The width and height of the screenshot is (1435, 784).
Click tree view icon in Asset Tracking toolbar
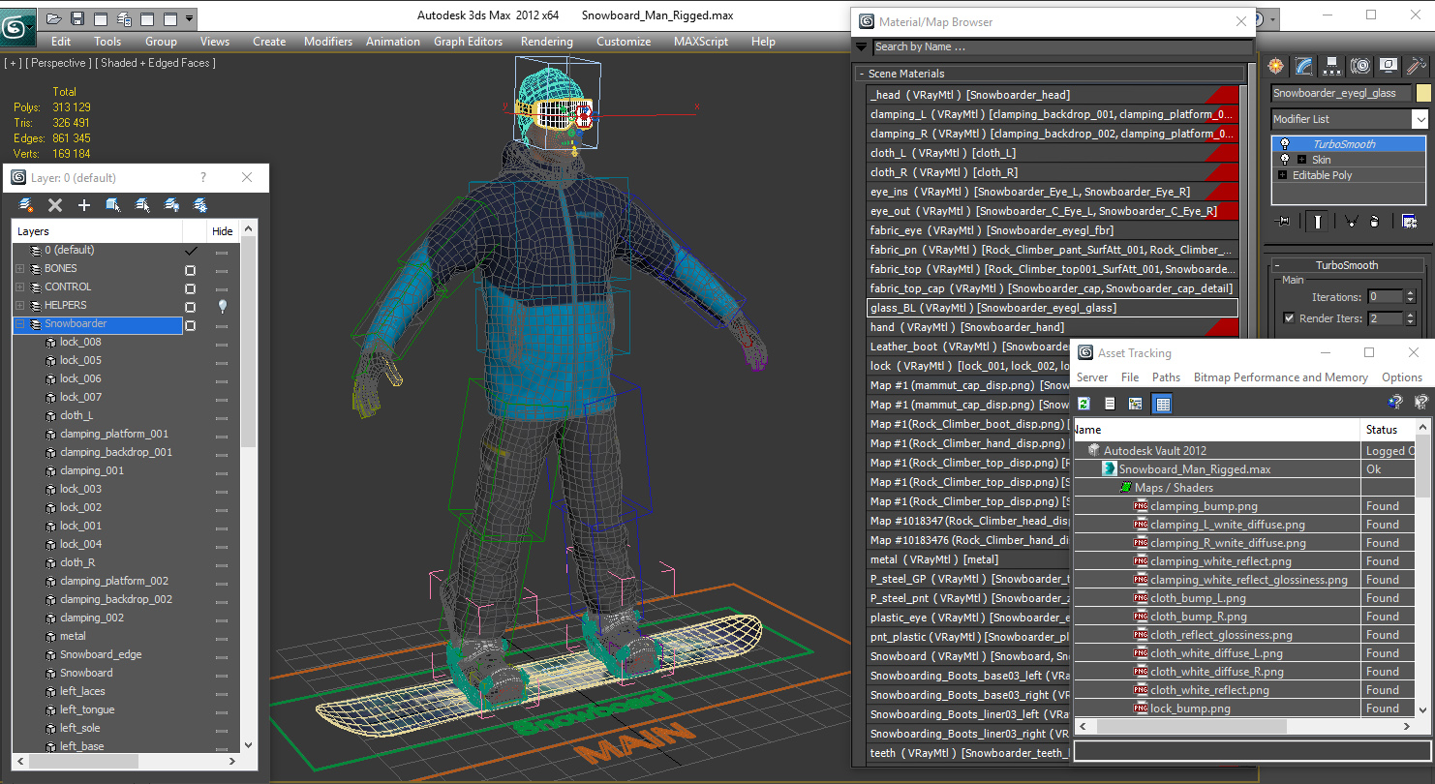tap(1136, 404)
